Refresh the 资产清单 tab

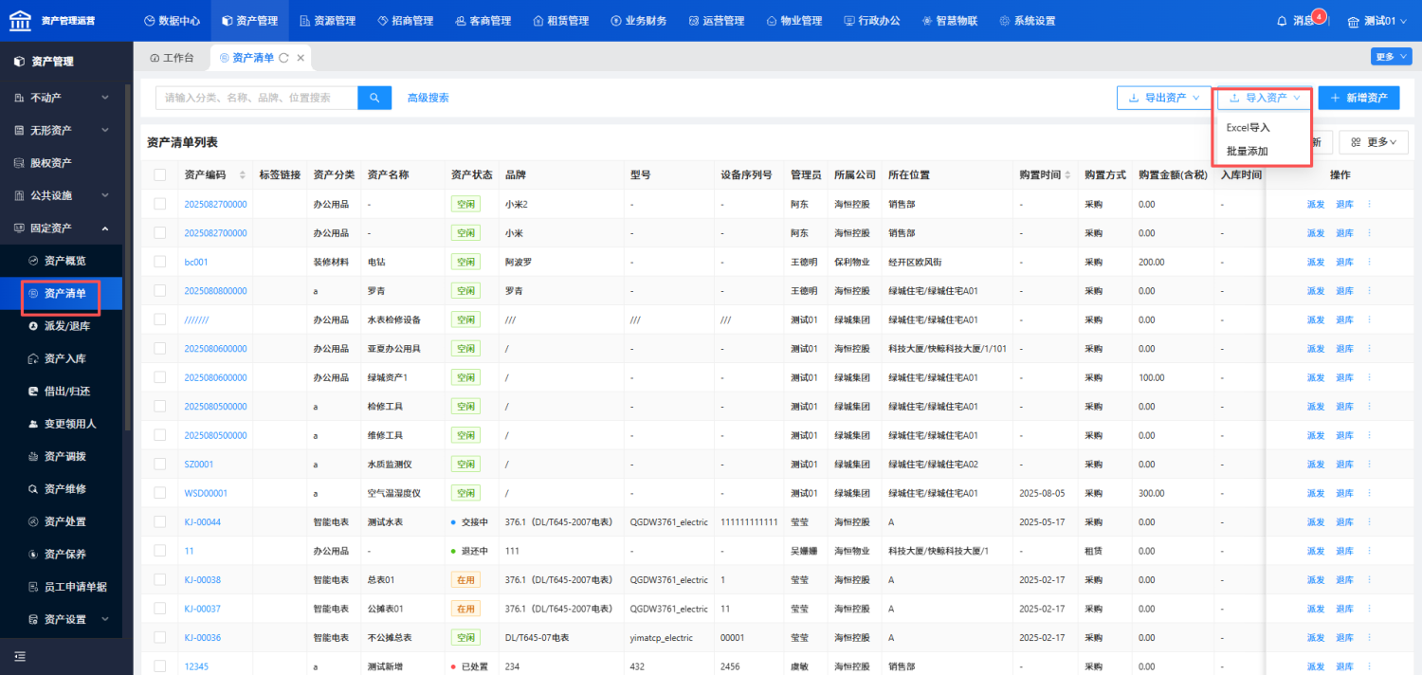(x=283, y=58)
